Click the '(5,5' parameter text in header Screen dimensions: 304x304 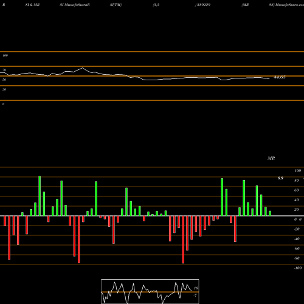tap(156, 5)
